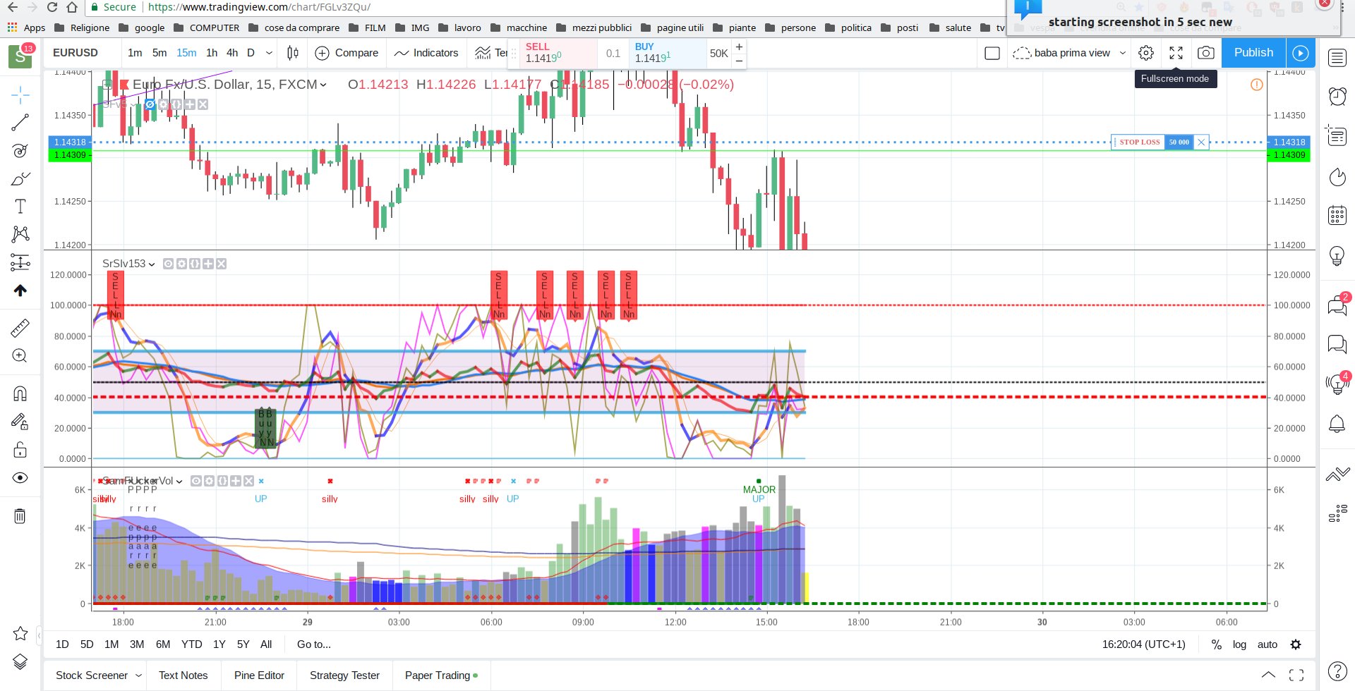Increase order quantity with plus stepper
This screenshot has height=691, width=1355.
tap(739, 47)
